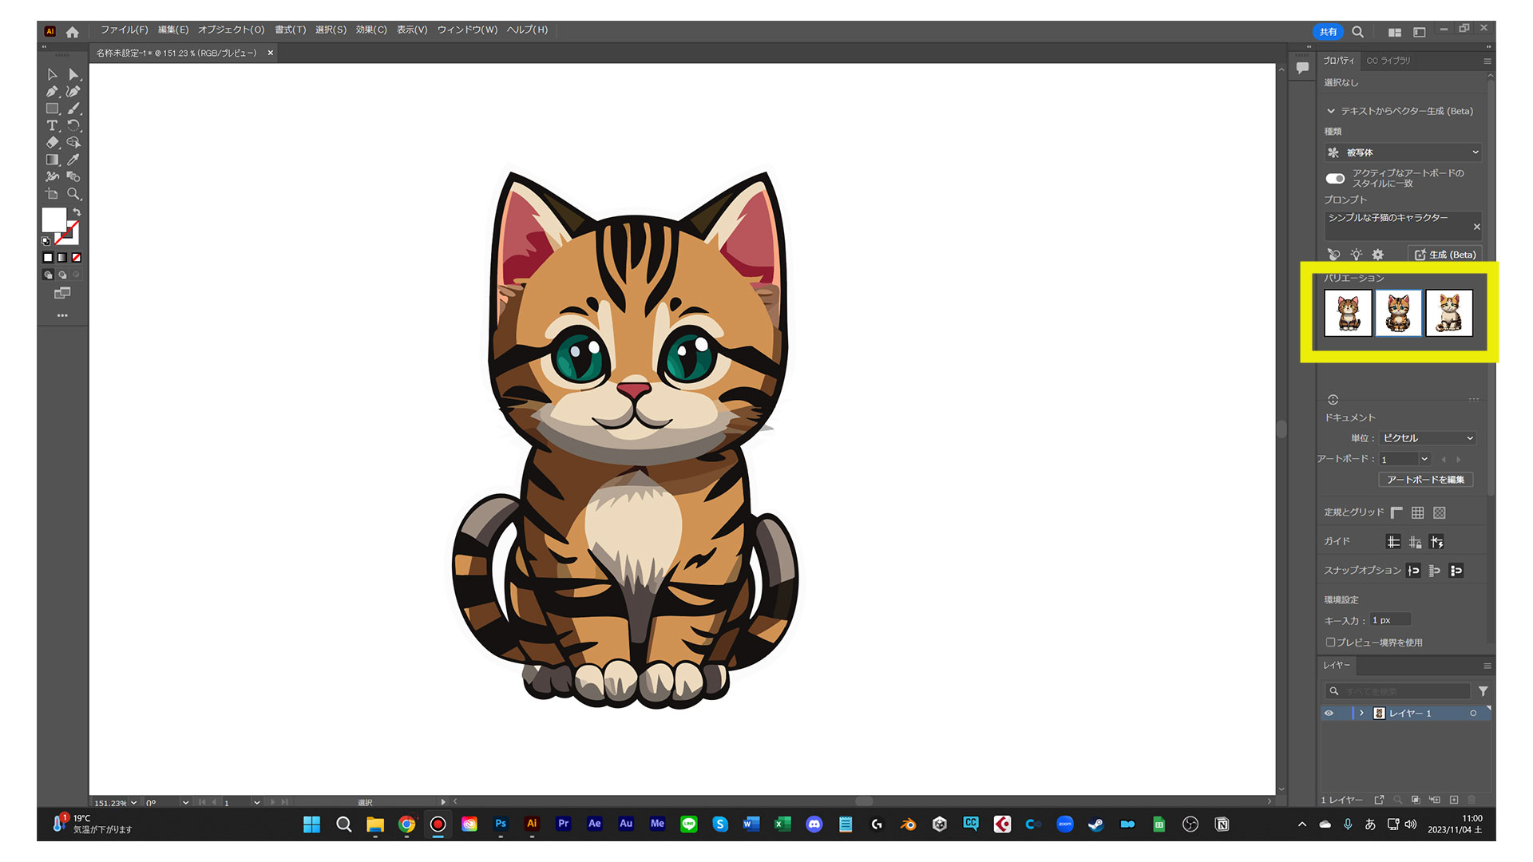Switch to the CC Libraries tab
The width and height of the screenshot is (1533, 862).
click(1388, 61)
